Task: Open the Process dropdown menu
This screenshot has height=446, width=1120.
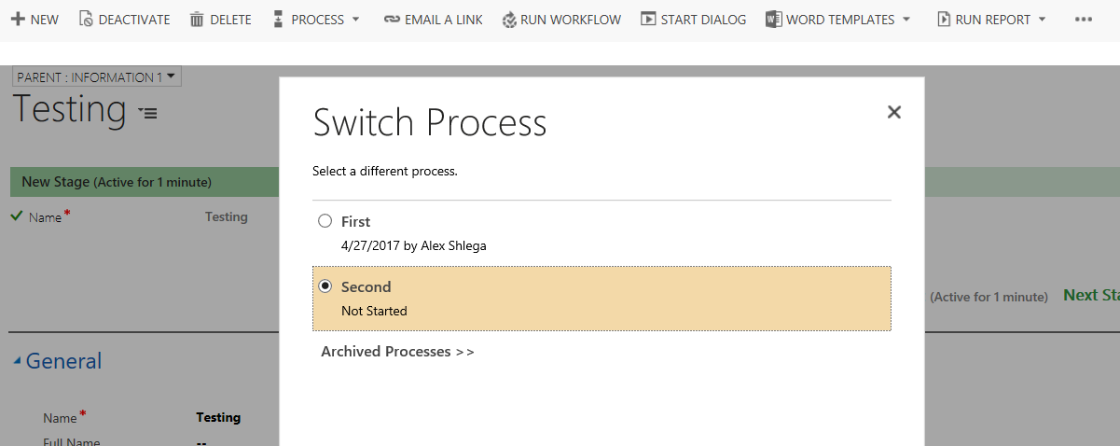Action: [x=315, y=19]
